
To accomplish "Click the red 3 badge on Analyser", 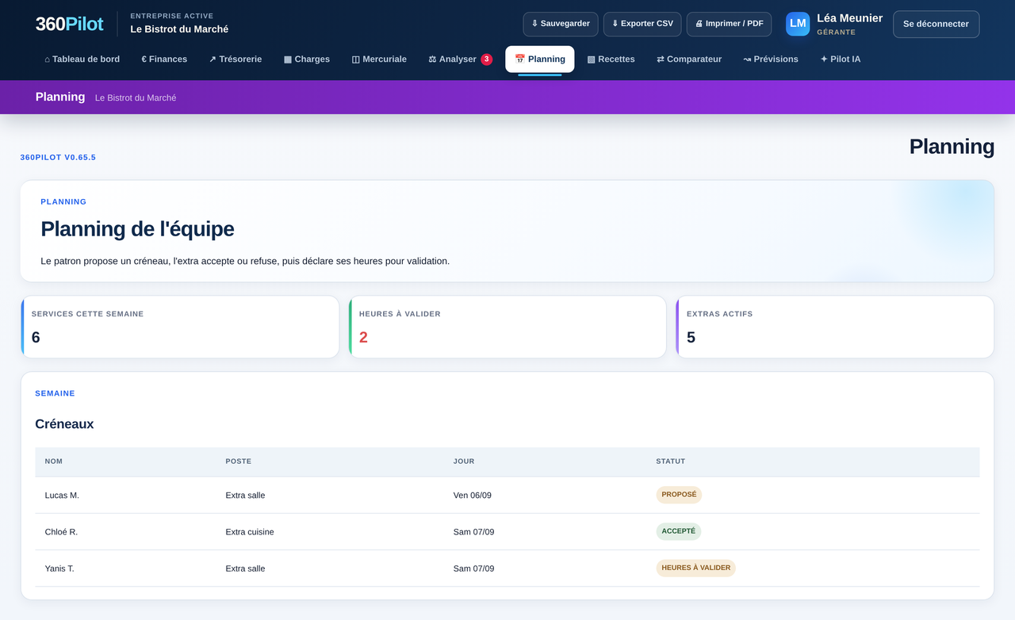I will tap(487, 59).
